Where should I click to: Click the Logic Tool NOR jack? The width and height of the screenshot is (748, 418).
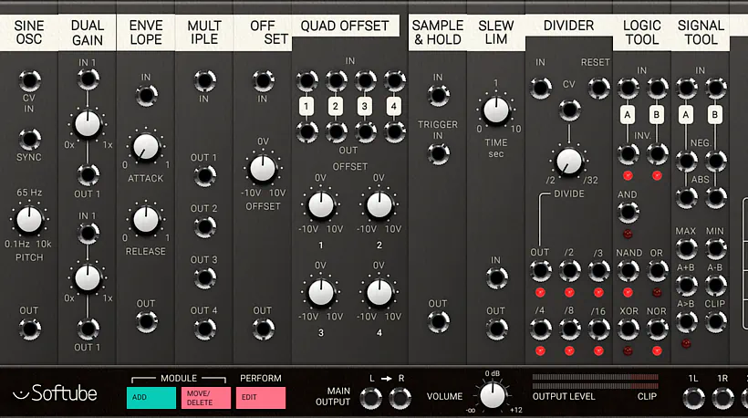pyautogui.click(x=657, y=329)
